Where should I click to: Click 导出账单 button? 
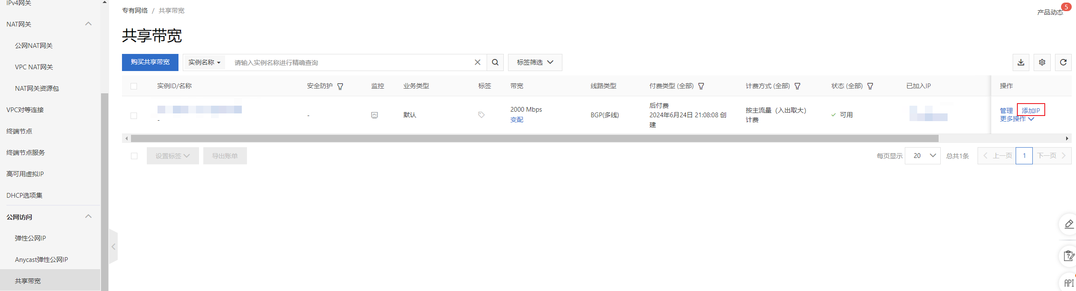click(225, 156)
